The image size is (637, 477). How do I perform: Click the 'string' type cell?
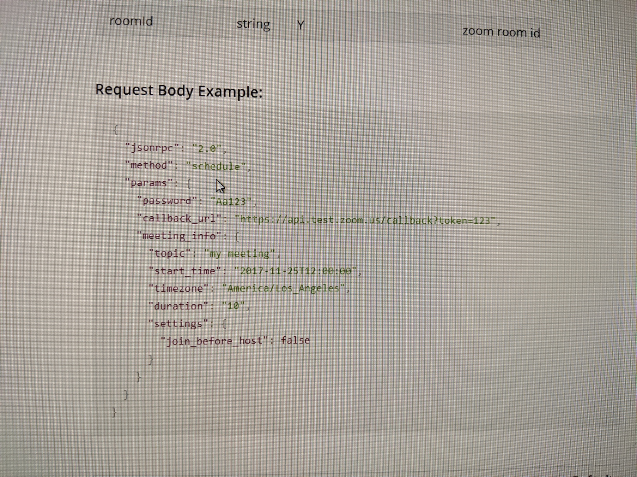click(253, 24)
